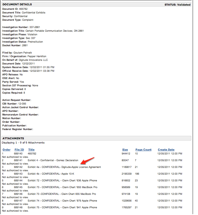Sort attachments by Create Date column

click(166, 150)
